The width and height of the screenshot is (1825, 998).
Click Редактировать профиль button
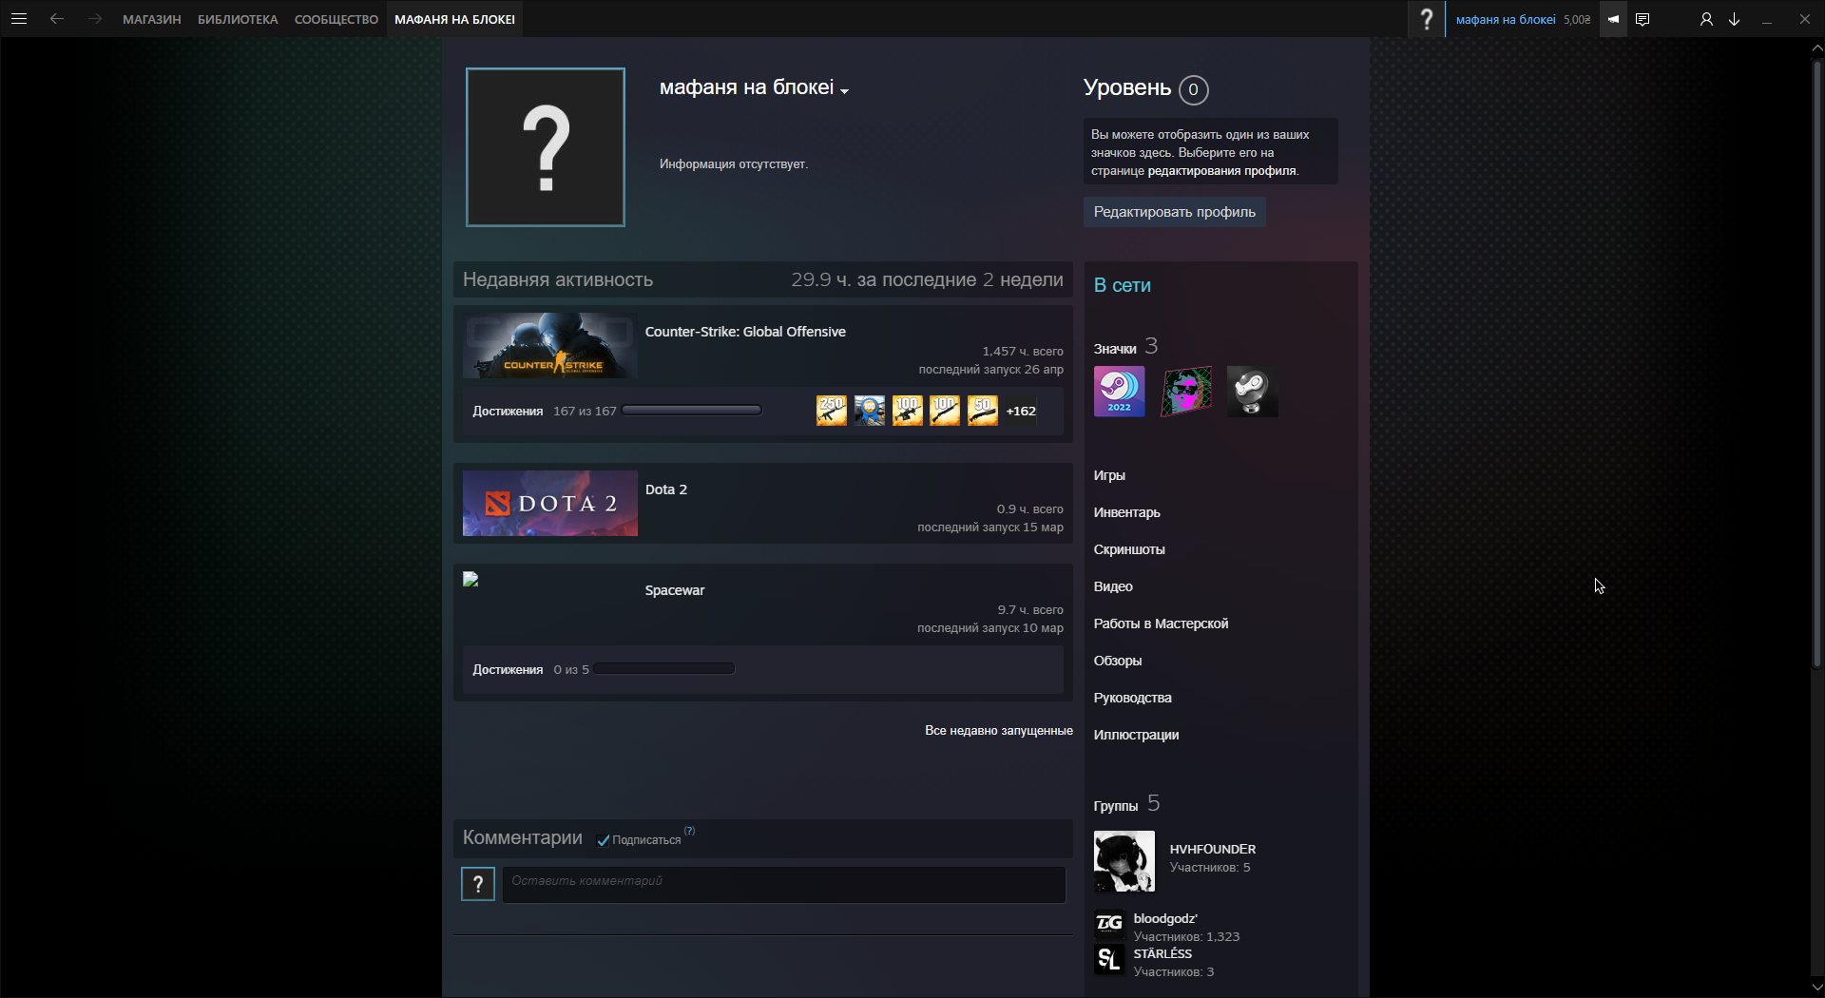point(1175,212)
